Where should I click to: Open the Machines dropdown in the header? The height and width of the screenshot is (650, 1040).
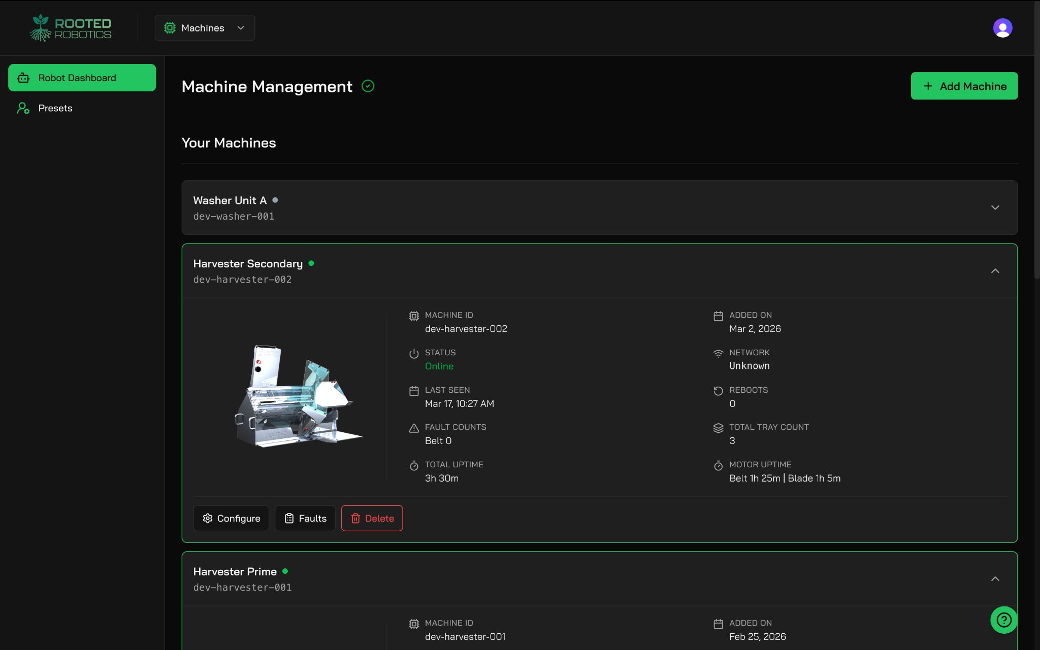point(205,28)
